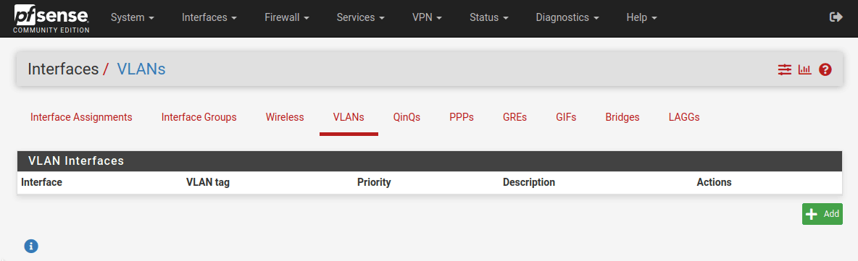This screenshot has height=261, width=858.
Task: Select the LAGGs tab
Action: [684, 117]
